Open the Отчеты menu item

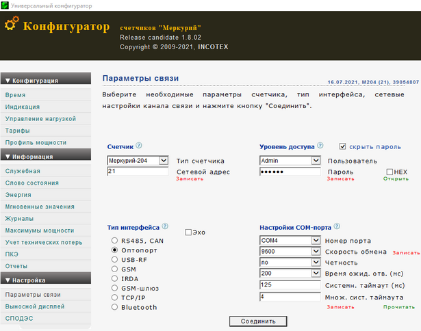pos(46,266)
